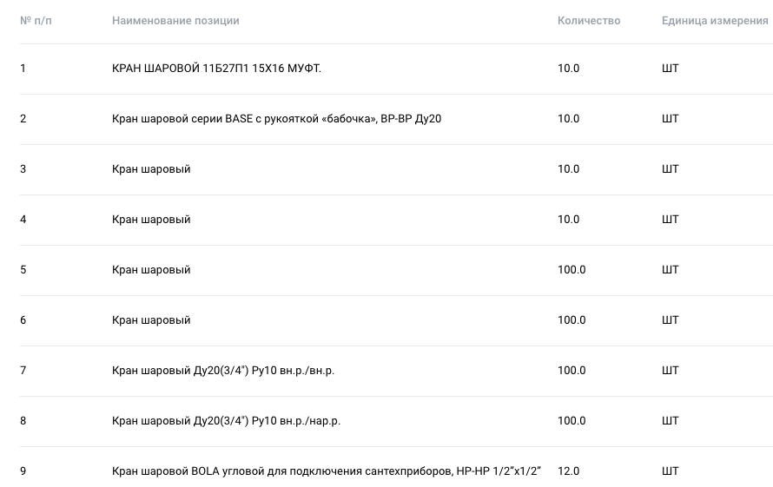The image size is (773, 487).
Task: Click the "ШТ" unit in row 9
Action: 670,471
